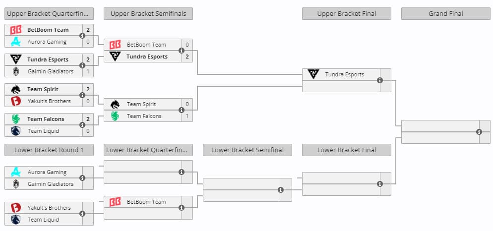Open info icon for Tundra vs Gaimin match
The height and width of the screenshot is (231, 493).
(x=82, y=65)
